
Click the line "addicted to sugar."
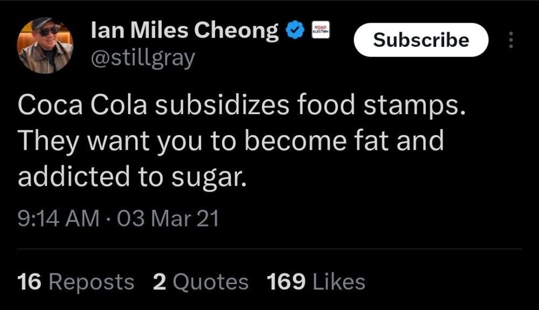pyautogui.click(x=132, y=177)
